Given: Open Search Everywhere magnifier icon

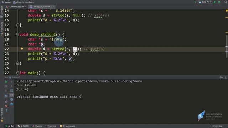Looking at the screenshot, I should click(226, 2).
